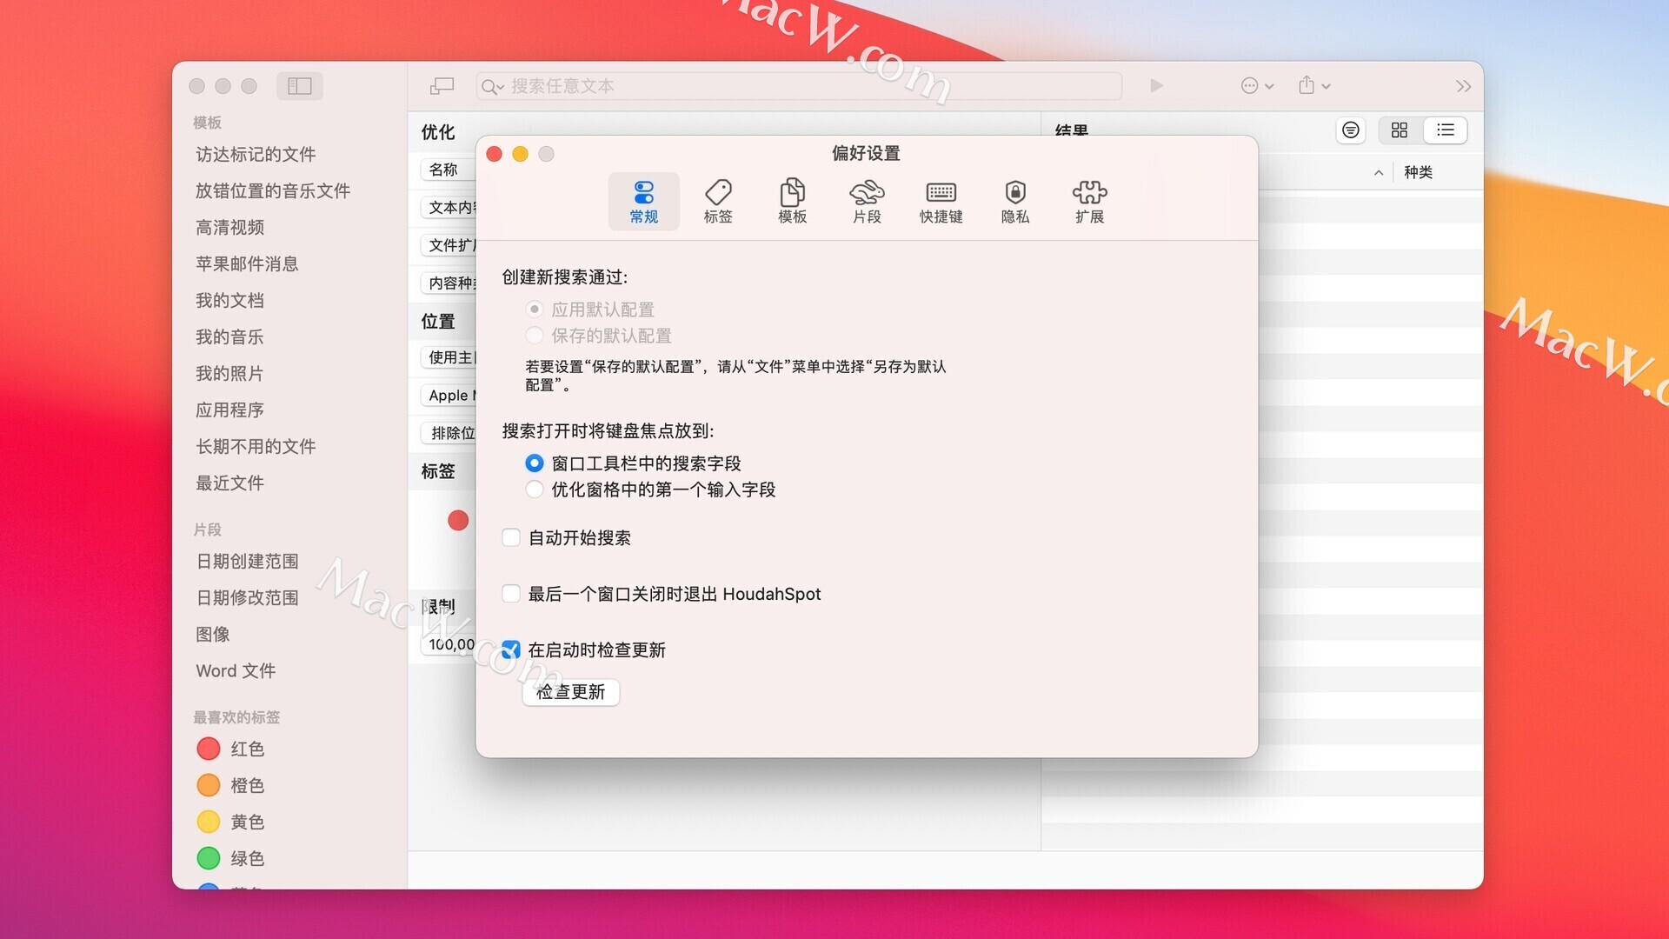Select 应用程序 template

pos(229,410)
